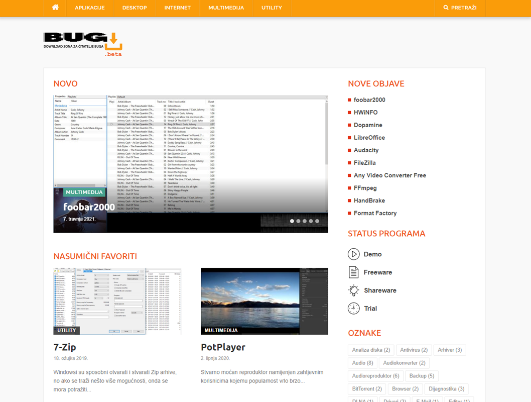Open the PotPlayer screenshot thumbnail
This screenshot has width=531, height=402.
pyautogui.click(x=264, y=301)
